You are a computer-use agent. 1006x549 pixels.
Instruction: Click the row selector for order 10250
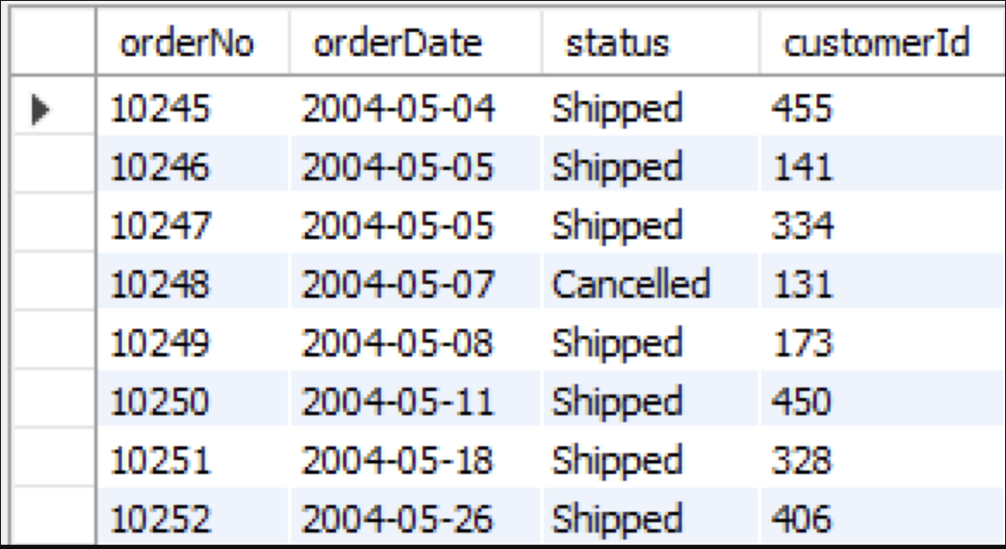click(x=54, y=399)
